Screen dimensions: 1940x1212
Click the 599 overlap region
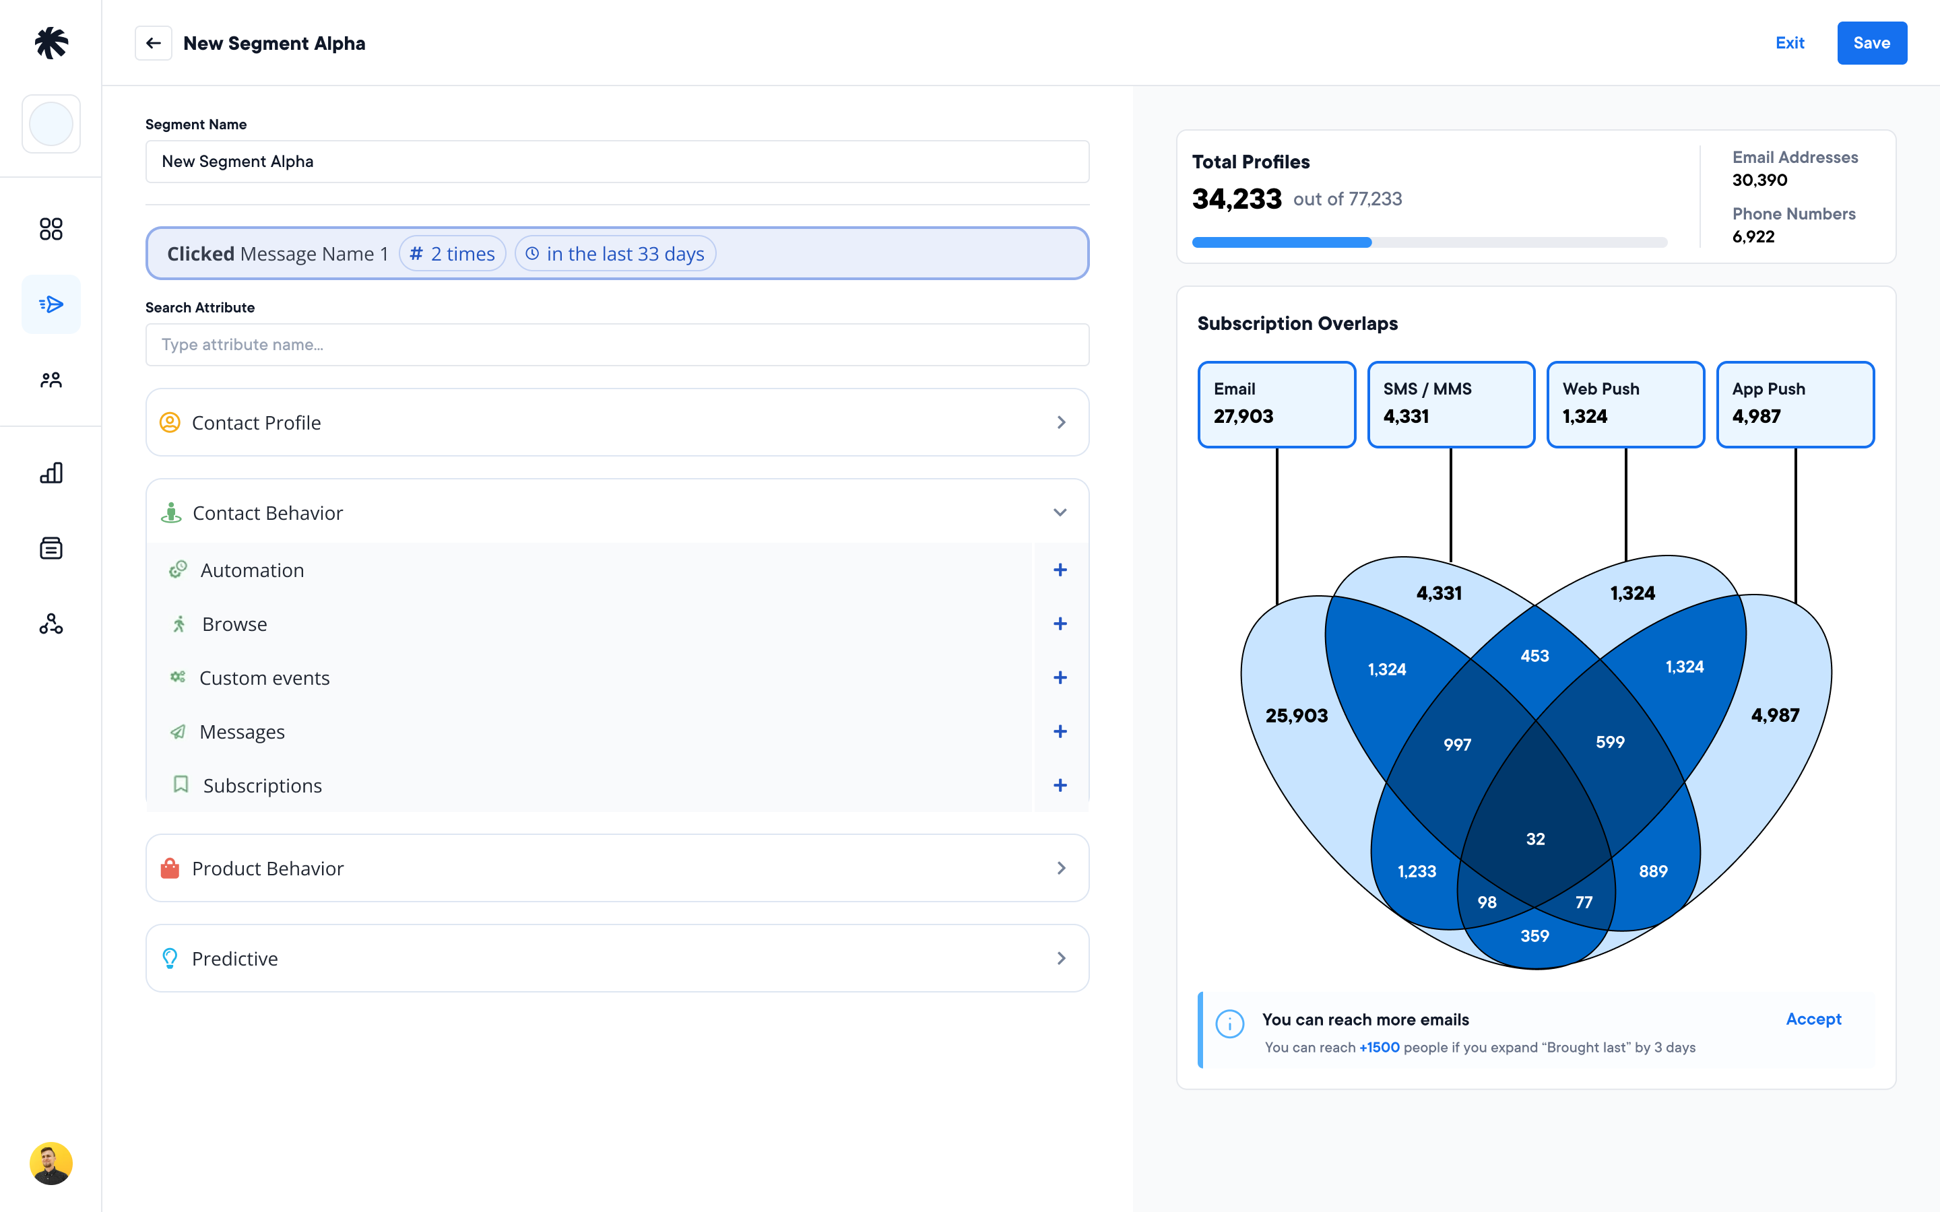click(x=1610, y=742)
